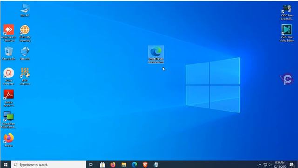Screen dimensions: 298x168
Task: Open the volume control tray icon
Action: point(270,165)
